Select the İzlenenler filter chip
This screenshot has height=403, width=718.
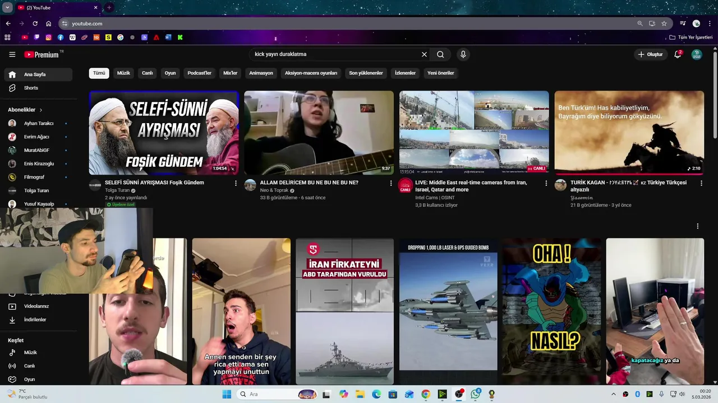pos(405,73)
